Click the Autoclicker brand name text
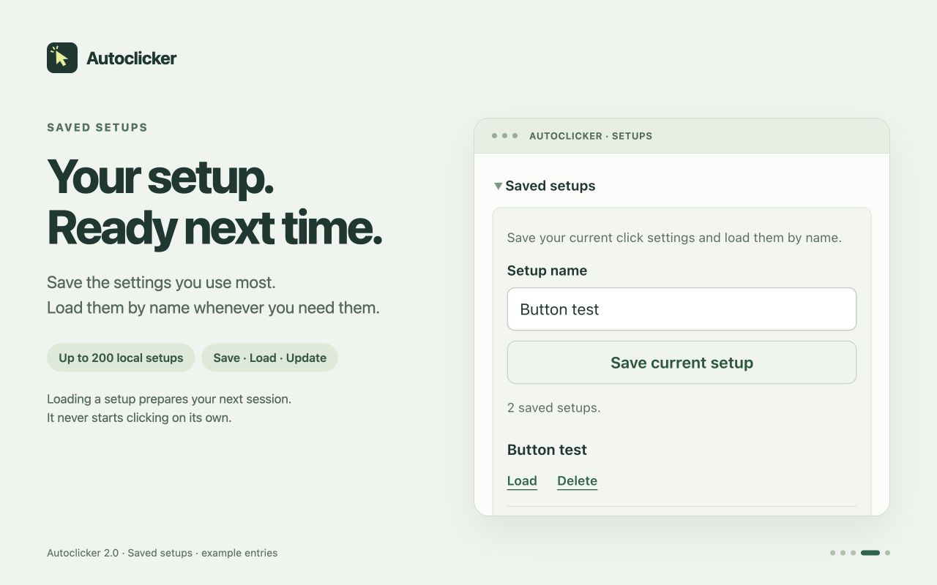Screen dimensions: 937x585 (131, 58)
